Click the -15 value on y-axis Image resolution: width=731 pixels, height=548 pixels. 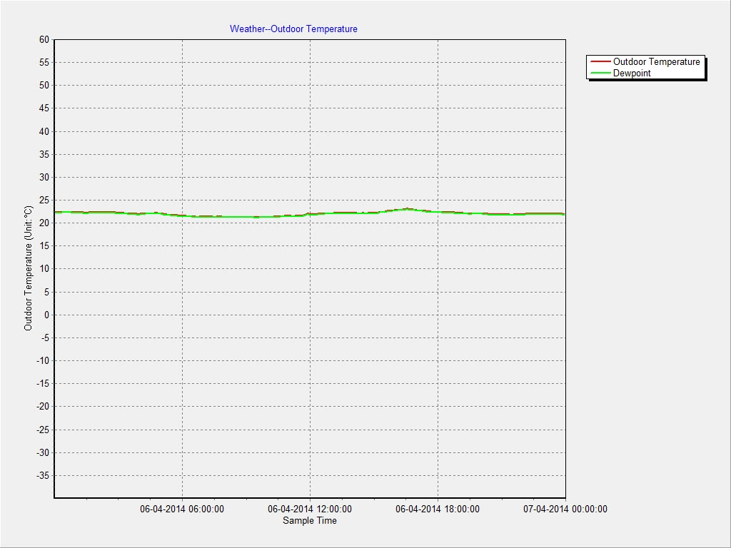point(42,383)
